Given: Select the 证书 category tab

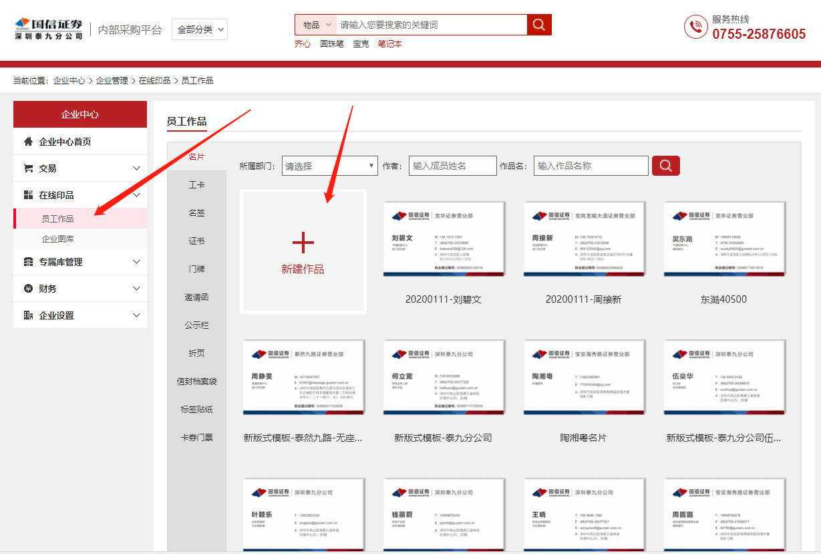Looking at the screenshot, I should (x=196, y=241).
